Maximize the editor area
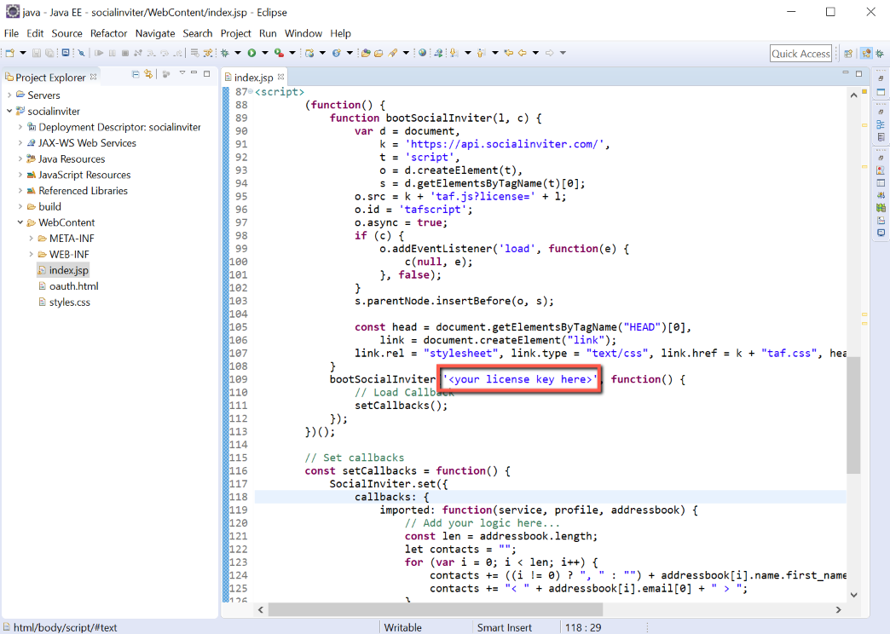 pyautogui.click(x=858, y=73)
